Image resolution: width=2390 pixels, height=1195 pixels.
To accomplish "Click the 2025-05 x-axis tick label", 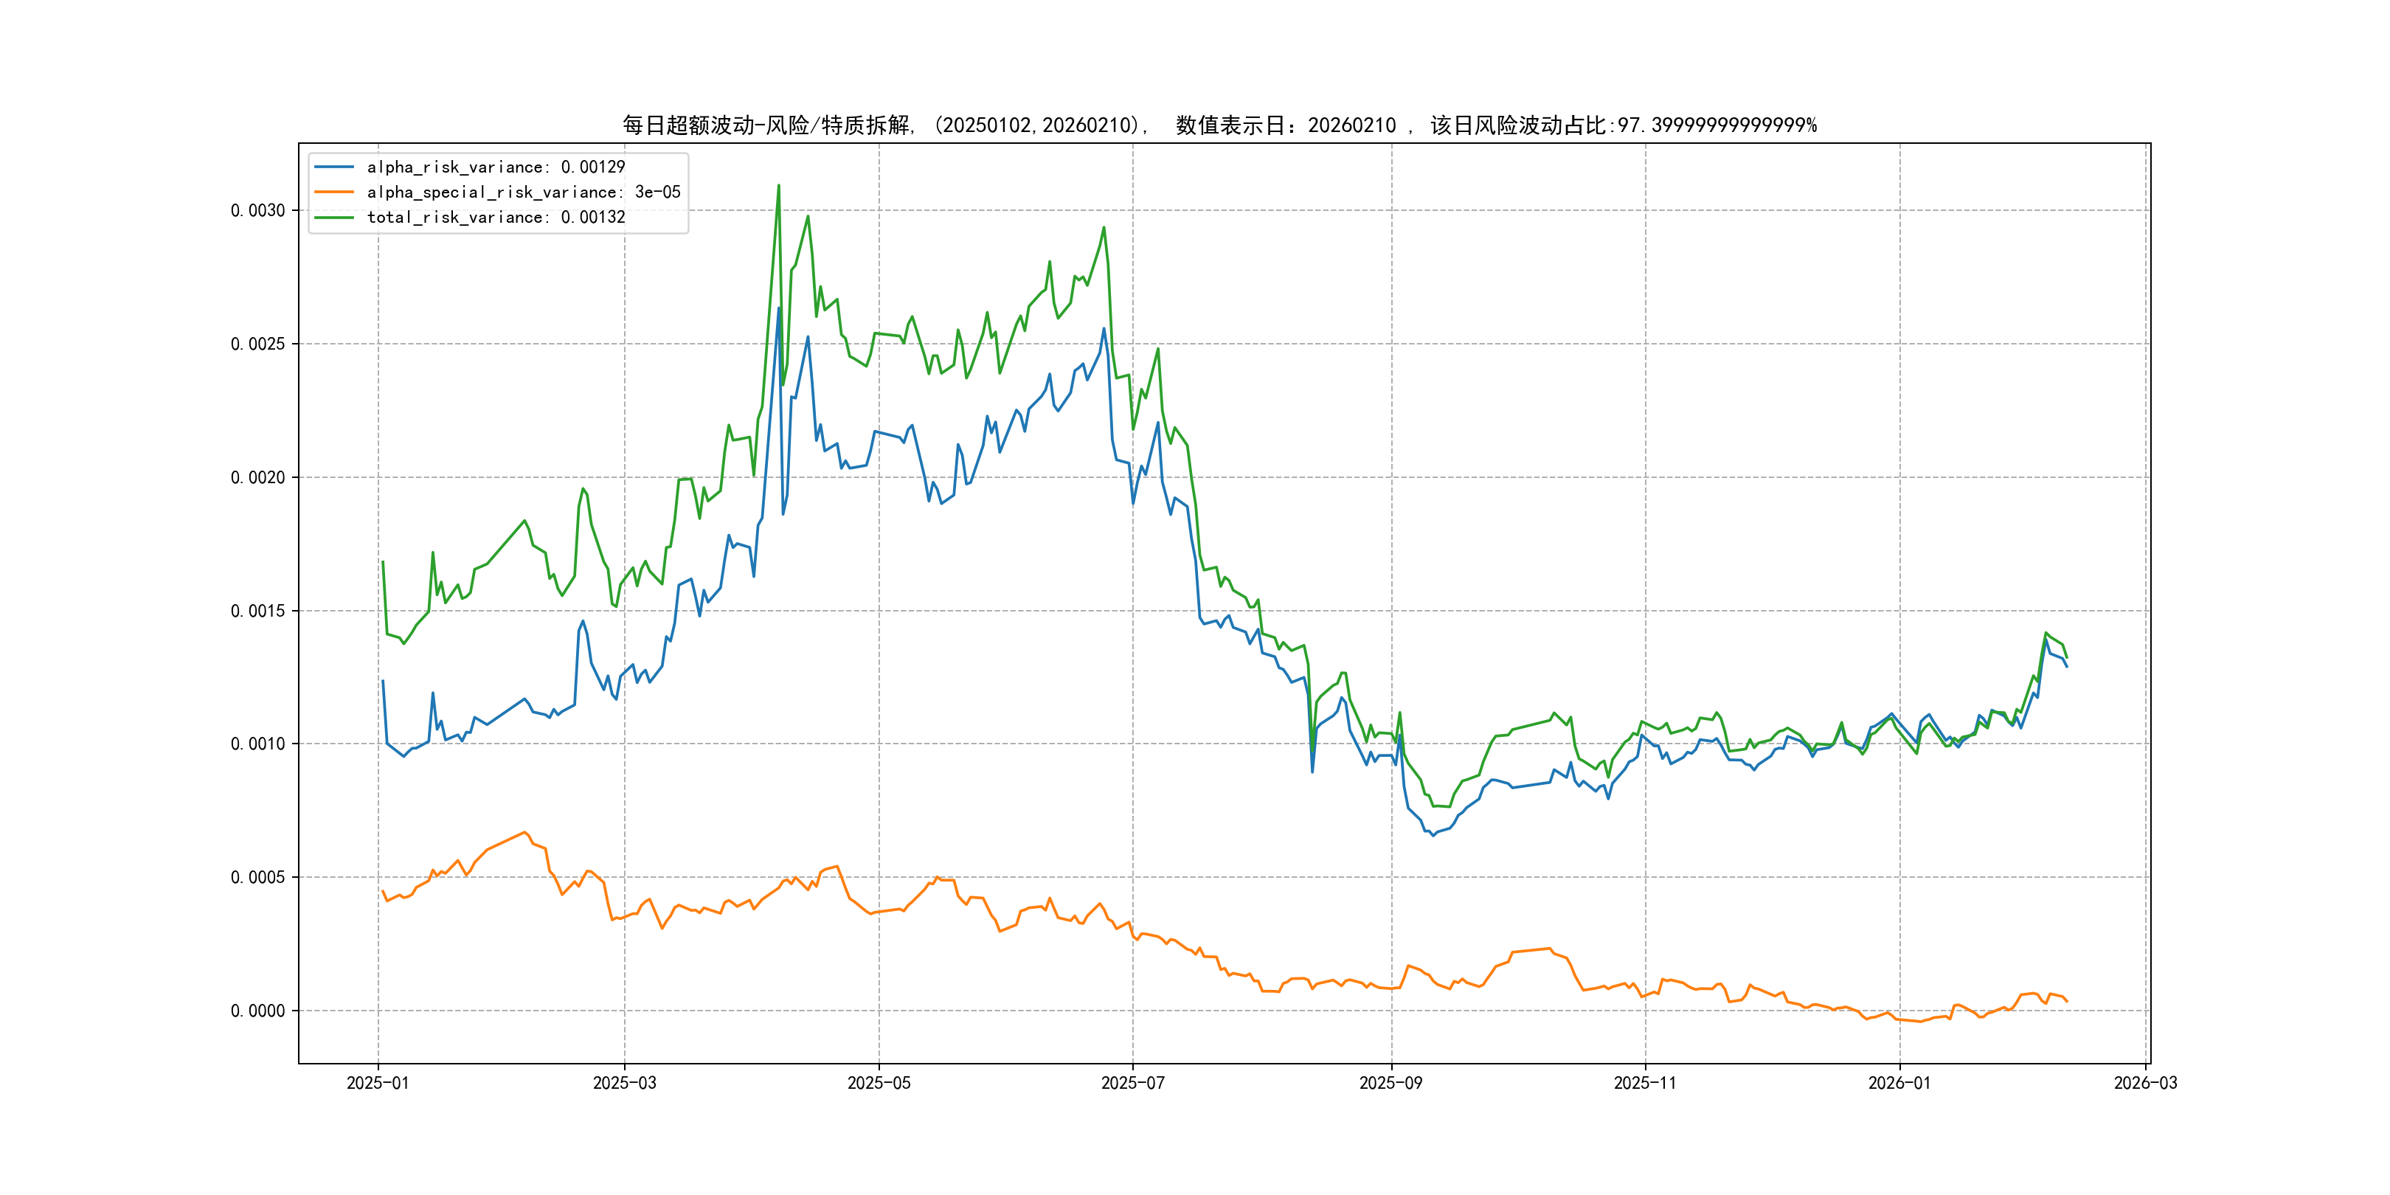I will tap(879, 1083).
